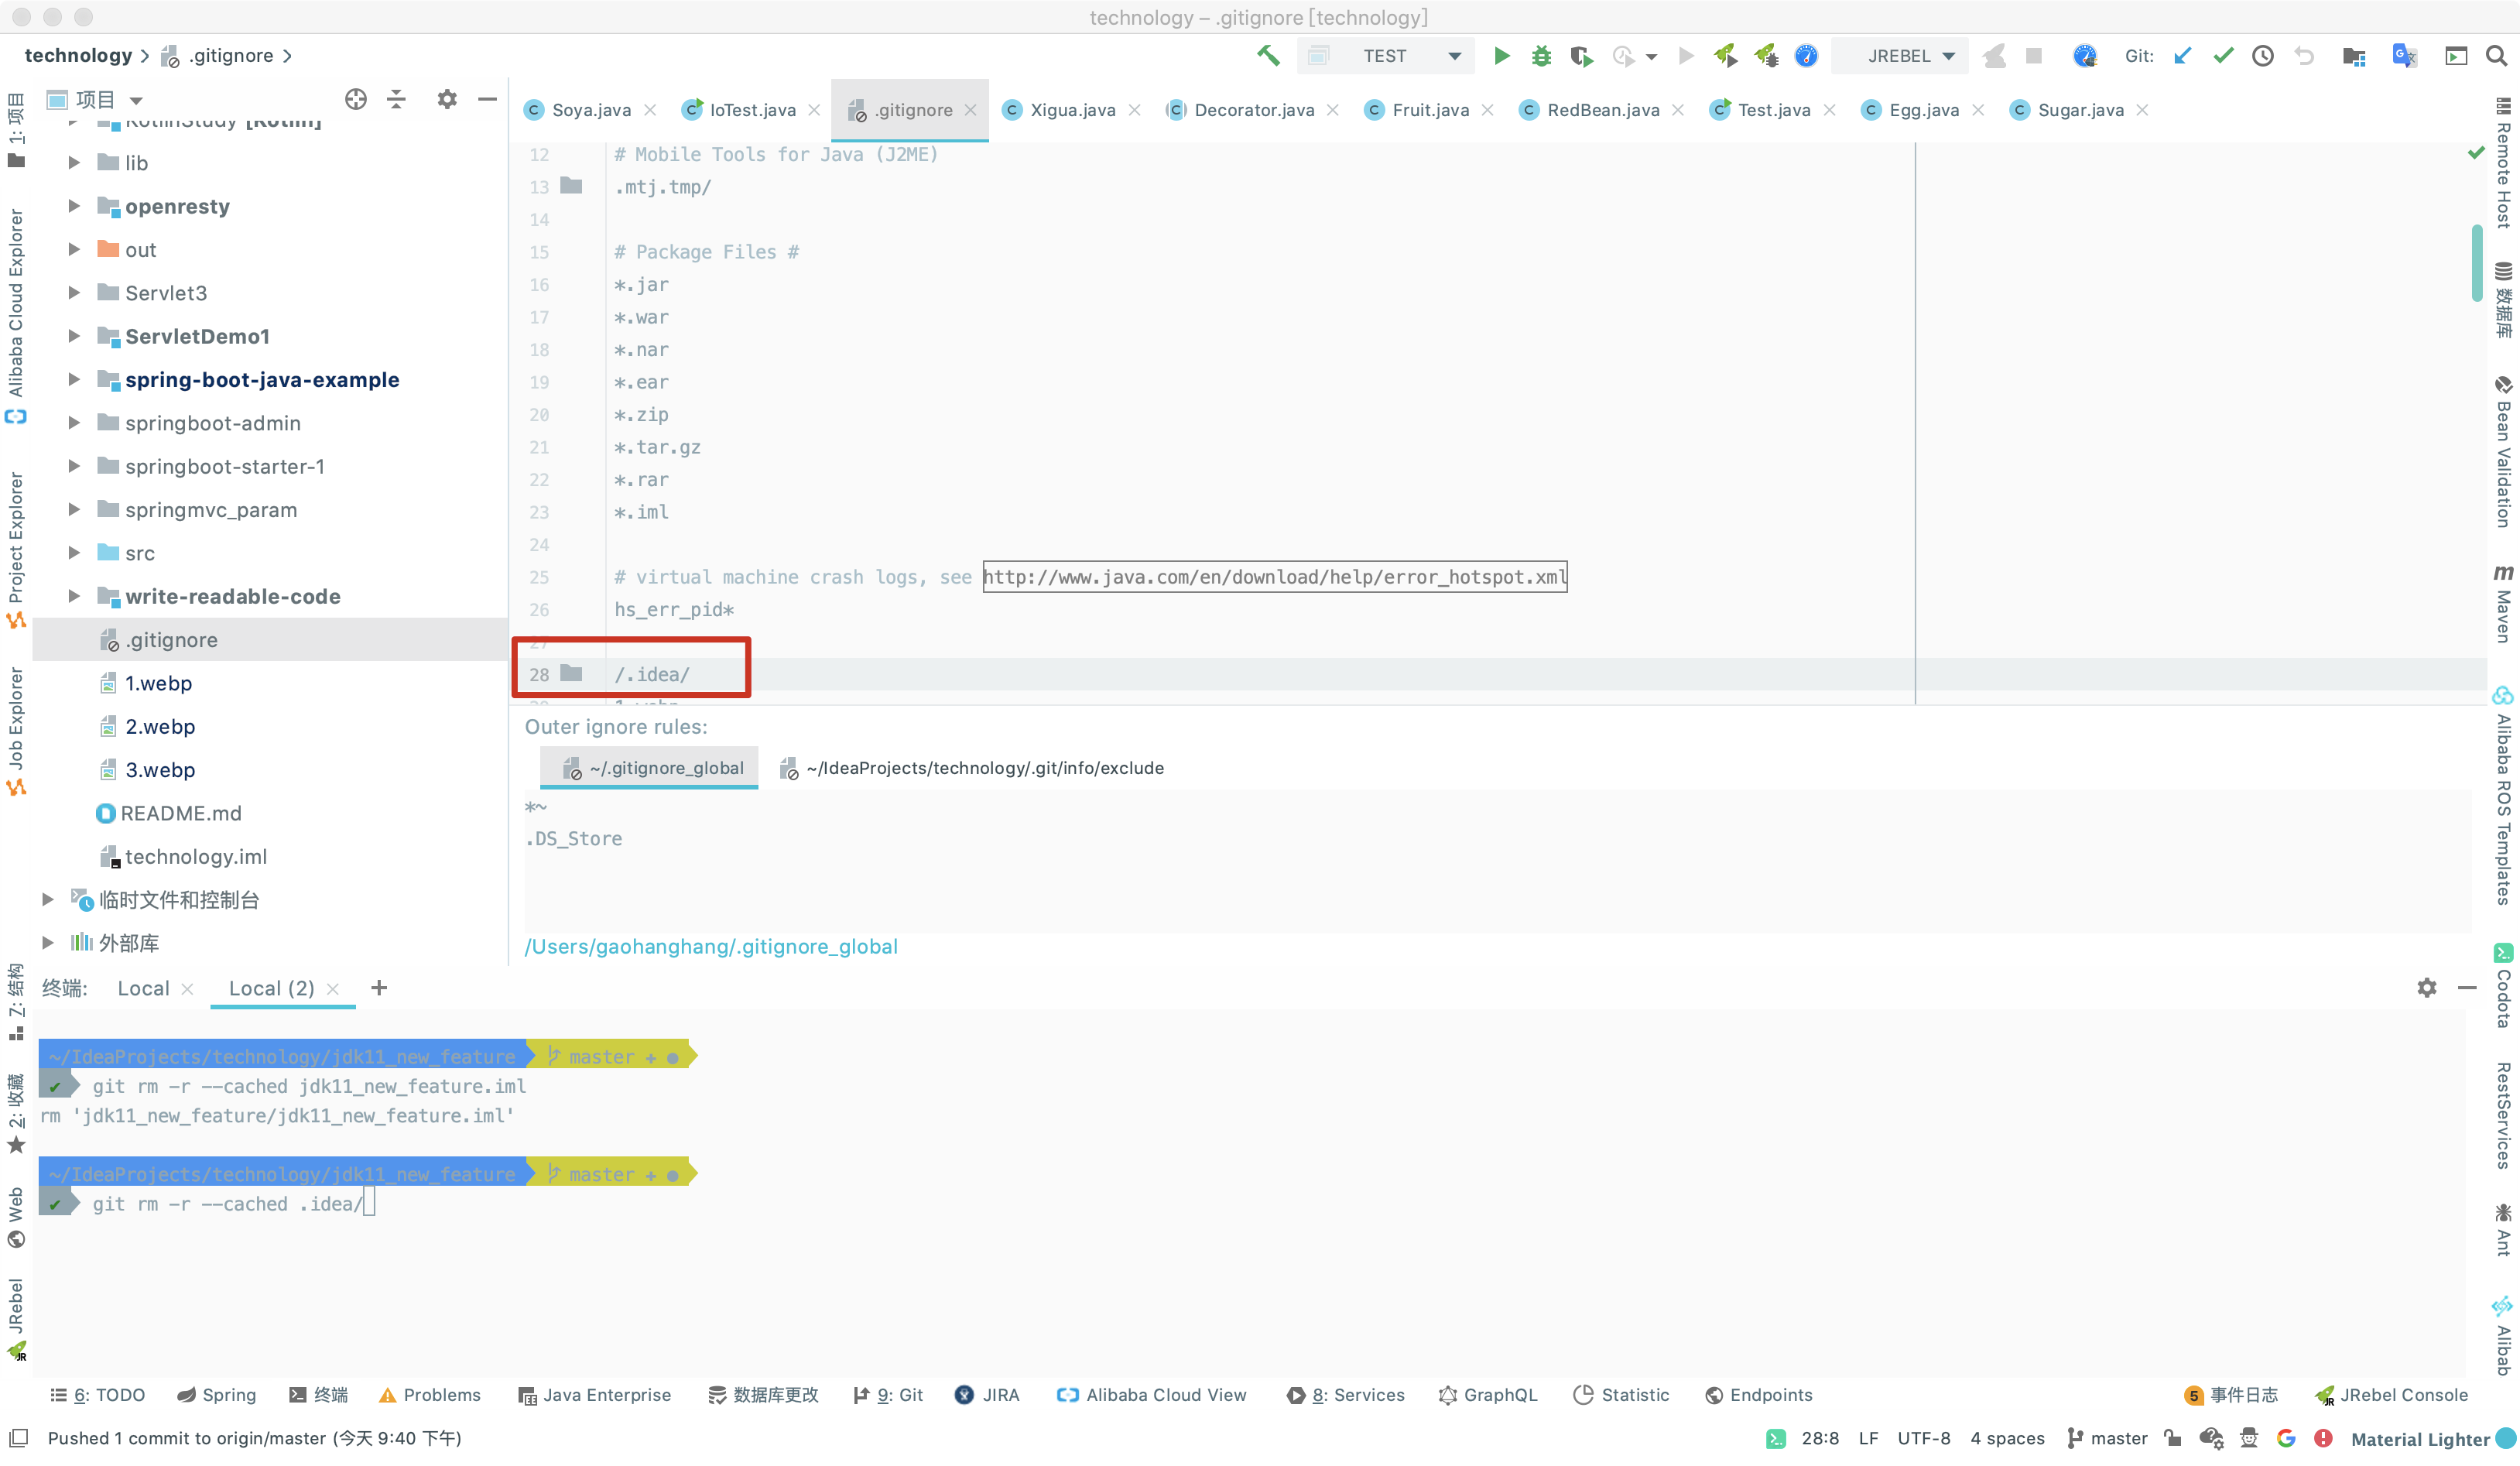Expand the write-readable-code folder
This screenshot has height=1466, width=2520.
click(x=74, y=596)
